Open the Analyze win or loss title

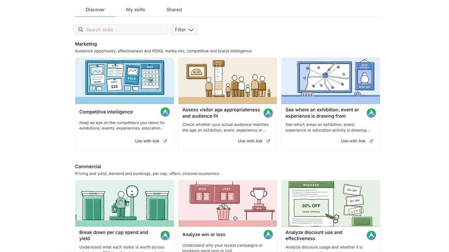pos(204,234)
